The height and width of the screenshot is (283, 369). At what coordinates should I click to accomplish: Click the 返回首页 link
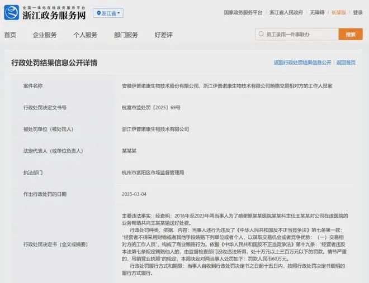coord(346,63)
